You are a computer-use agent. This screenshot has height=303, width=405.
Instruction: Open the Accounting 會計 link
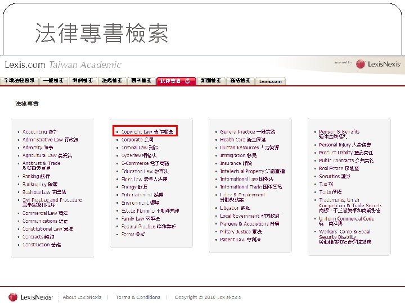tap(40, 132)
